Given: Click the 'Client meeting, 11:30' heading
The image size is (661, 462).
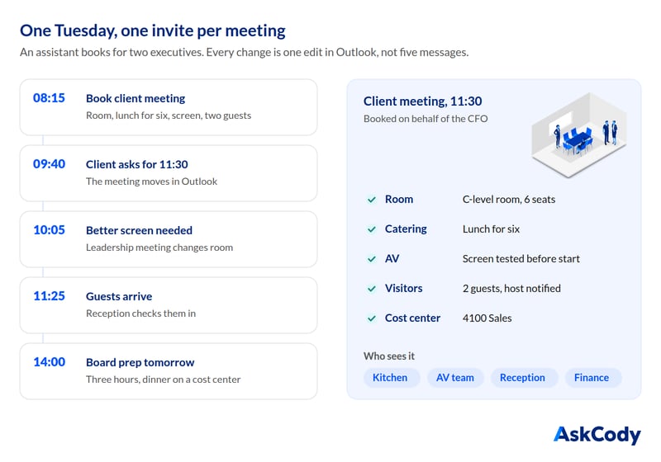Looking at the screenshot, I should point(422,101).
